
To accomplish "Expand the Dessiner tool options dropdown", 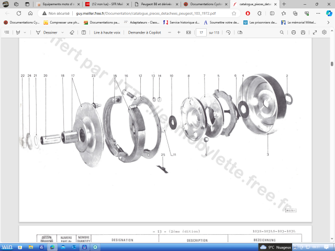I will (x=61, y=32).
